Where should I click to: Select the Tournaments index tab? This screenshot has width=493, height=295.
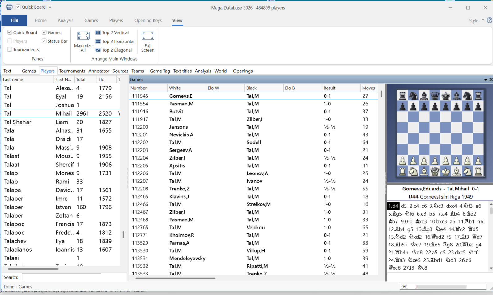tap(72, 71)
